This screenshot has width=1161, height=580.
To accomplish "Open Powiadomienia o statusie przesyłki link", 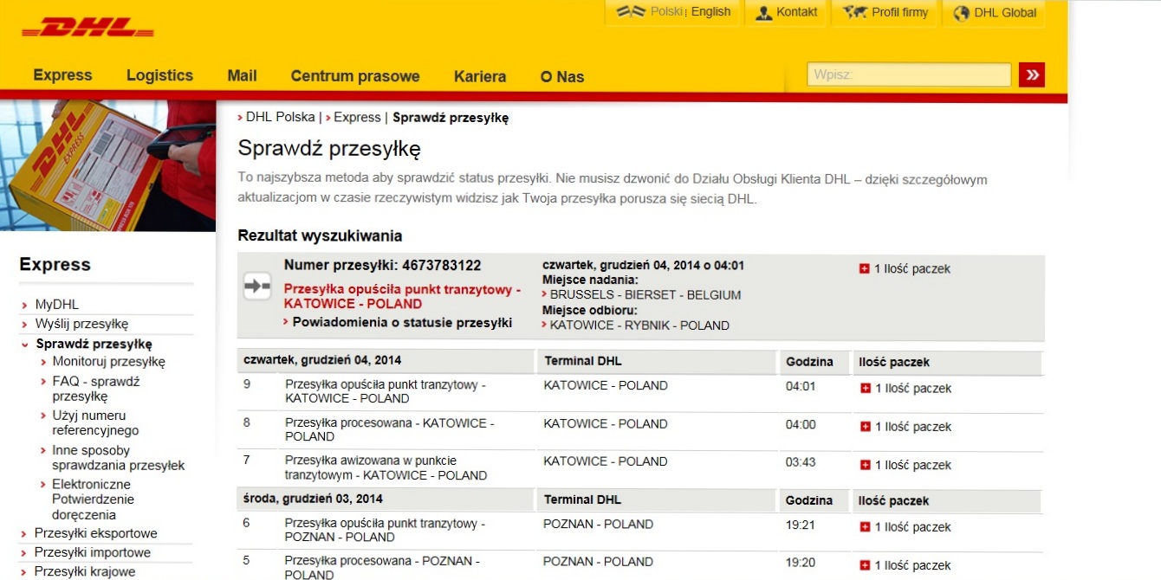I will point(401,323).
